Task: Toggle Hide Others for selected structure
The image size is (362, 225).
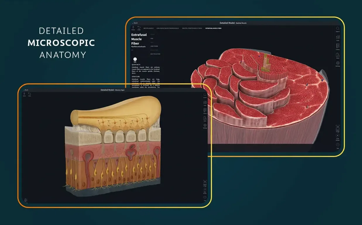Action: (x=154, y=46)
